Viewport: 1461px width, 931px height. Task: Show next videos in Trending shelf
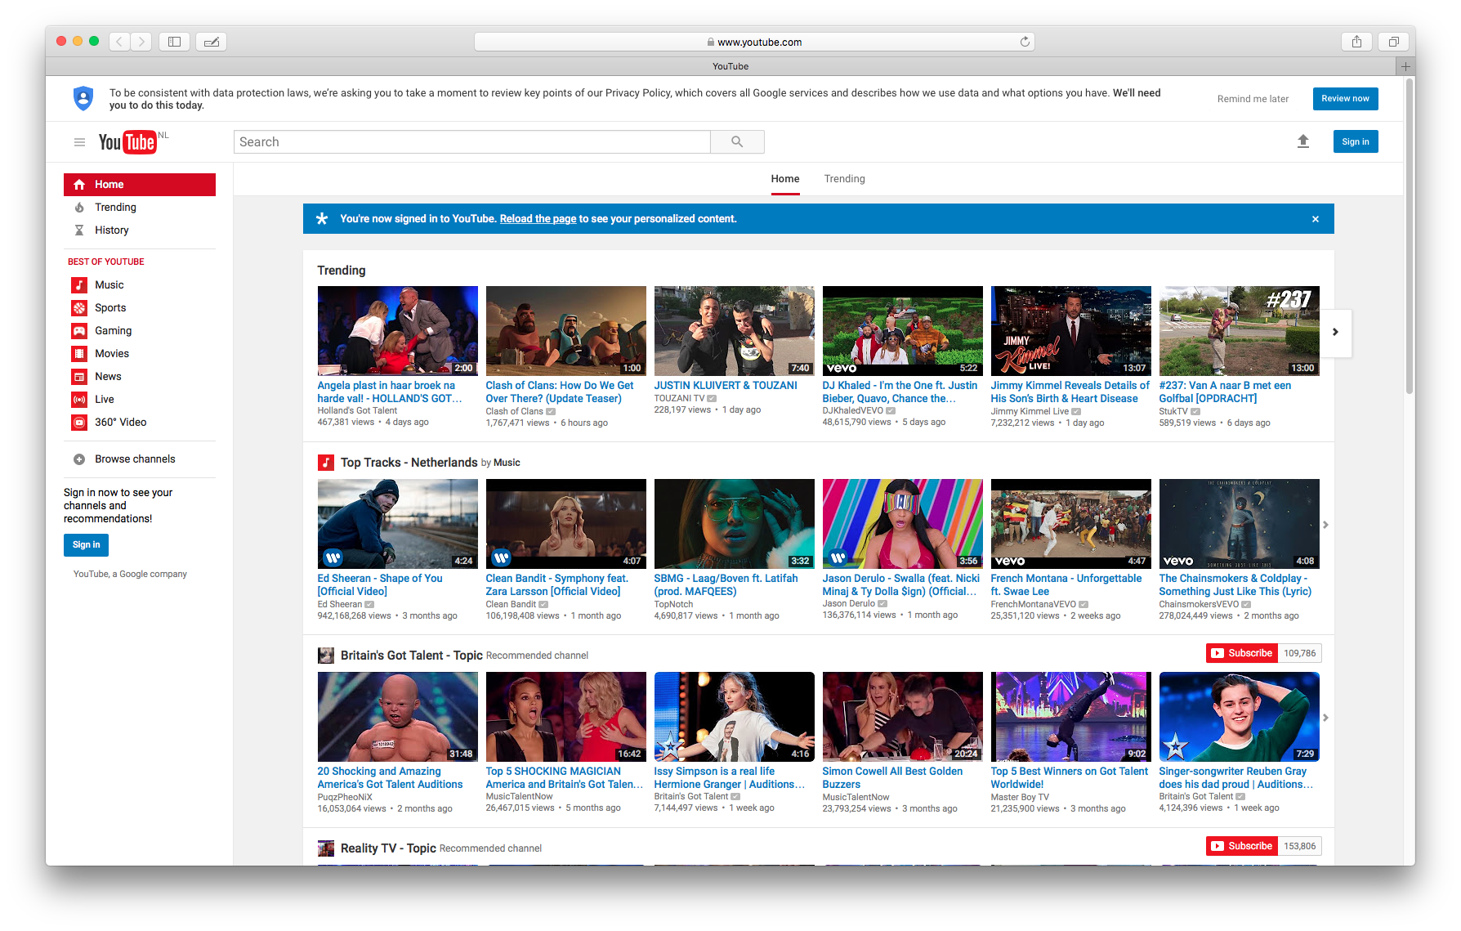point(1335,332)
